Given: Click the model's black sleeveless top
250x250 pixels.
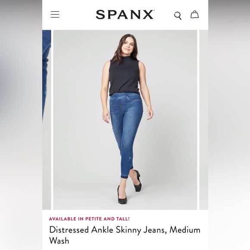Looking at the screenshot, I should pyautogui.click(x=124, y=78).
